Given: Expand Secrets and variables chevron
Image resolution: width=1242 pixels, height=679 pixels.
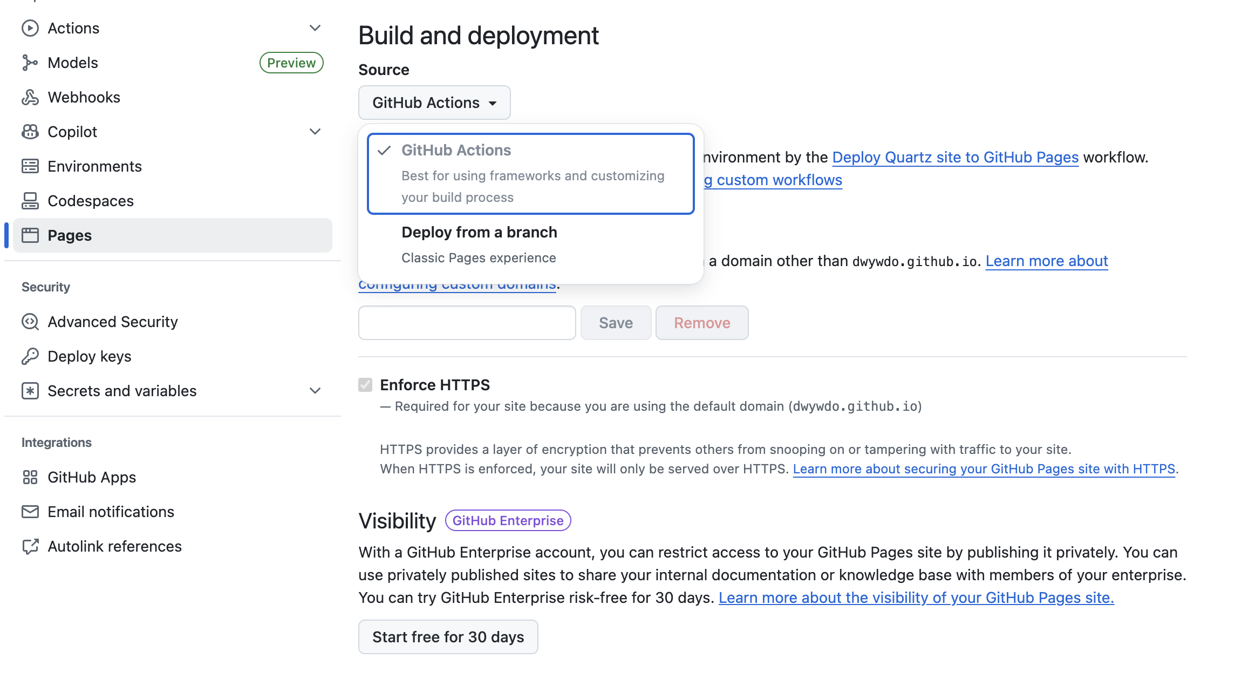Looking at the screenshot, I should point(315,391).
